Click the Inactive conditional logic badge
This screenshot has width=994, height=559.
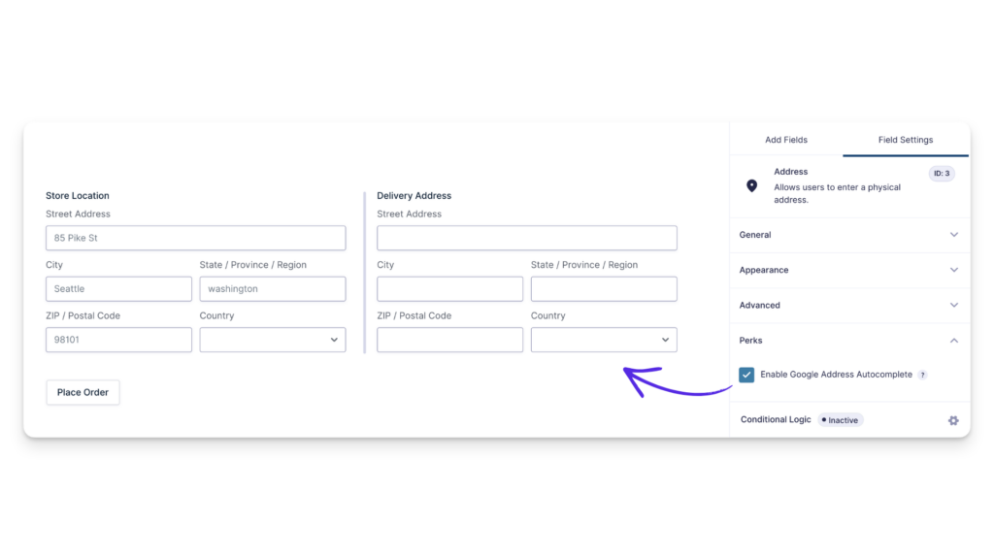(840, 420)
